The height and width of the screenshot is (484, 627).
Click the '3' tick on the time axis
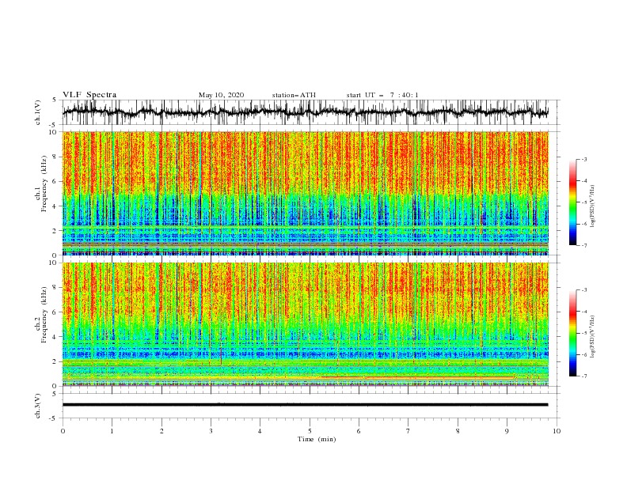[x=211, y=431]
